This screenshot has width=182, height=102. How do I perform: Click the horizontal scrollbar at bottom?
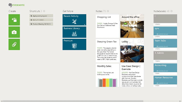coord(73,101)
